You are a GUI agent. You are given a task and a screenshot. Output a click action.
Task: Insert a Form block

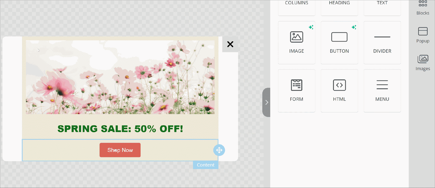pos(297,91)
